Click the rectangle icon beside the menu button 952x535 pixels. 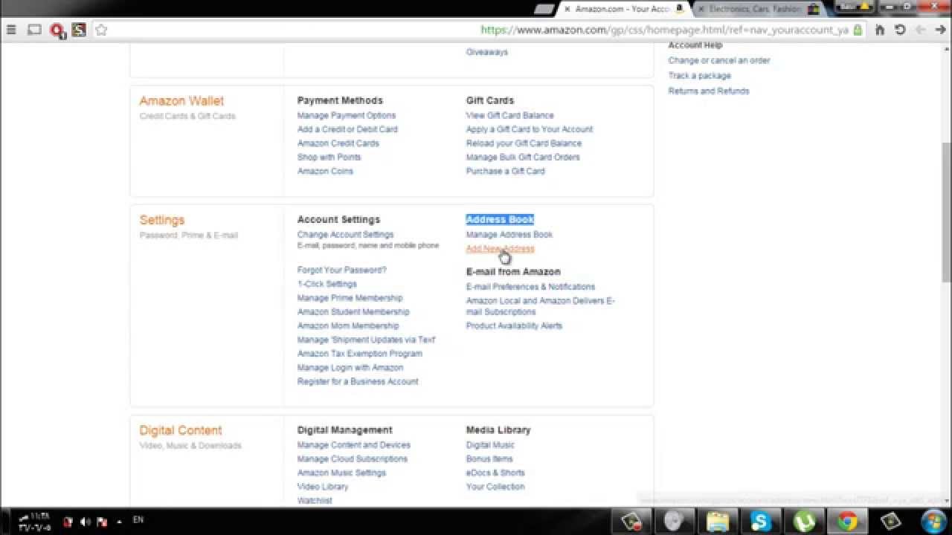(34, 30)
